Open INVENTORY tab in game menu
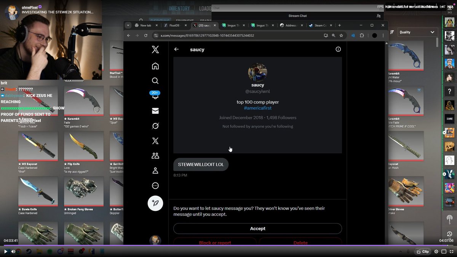 click(x=179, y=9)
